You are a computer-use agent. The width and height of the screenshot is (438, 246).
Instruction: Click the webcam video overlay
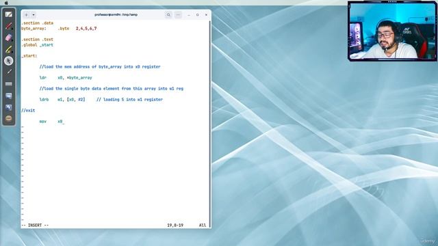[x=392, y=31]
